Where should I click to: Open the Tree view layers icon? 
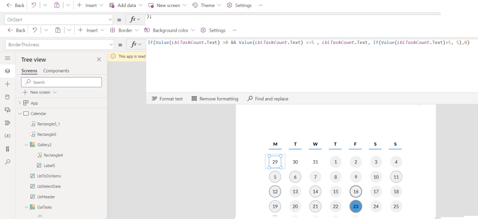[x=7, y=71]
